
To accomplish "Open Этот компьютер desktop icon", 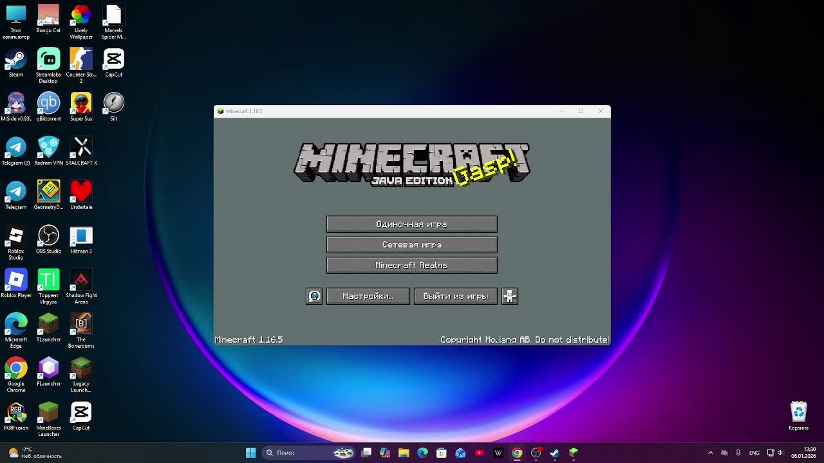I will click(x=16, y=22).
